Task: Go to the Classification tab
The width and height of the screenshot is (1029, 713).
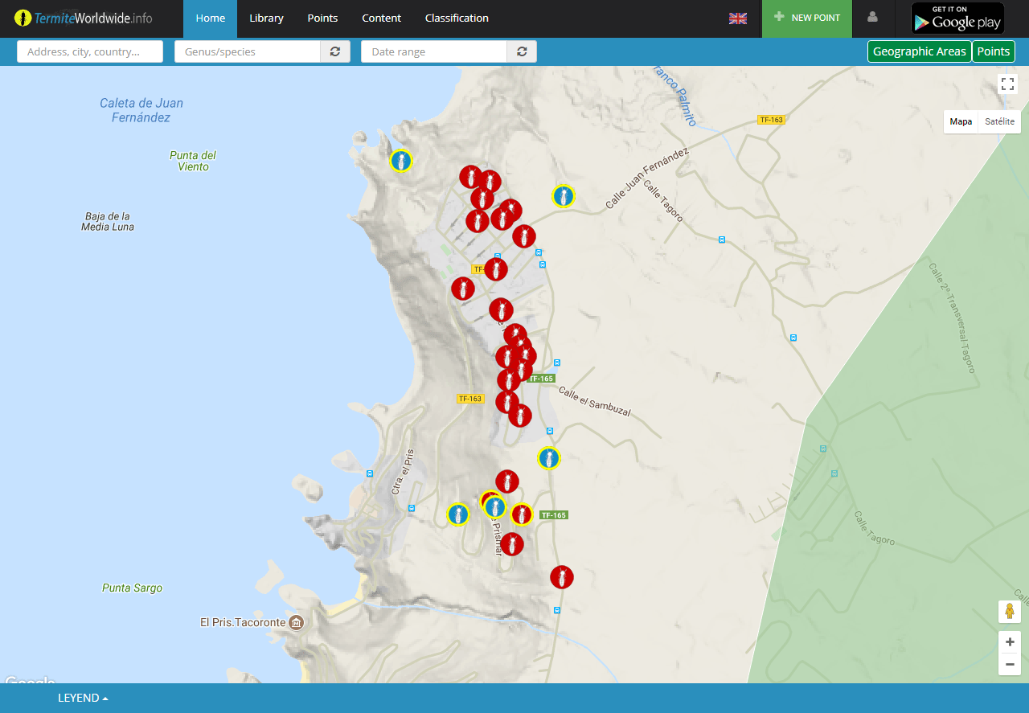Action: 456,18
